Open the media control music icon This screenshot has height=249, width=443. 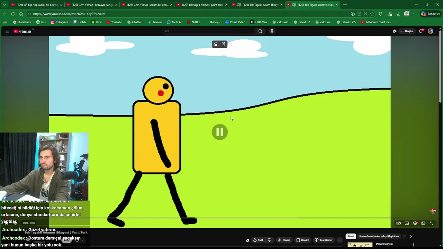[x=390, y=14]
